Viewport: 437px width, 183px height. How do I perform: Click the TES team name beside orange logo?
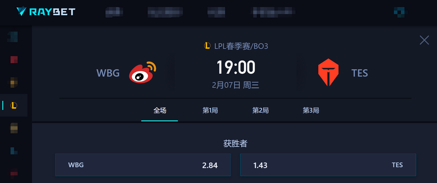360,73
